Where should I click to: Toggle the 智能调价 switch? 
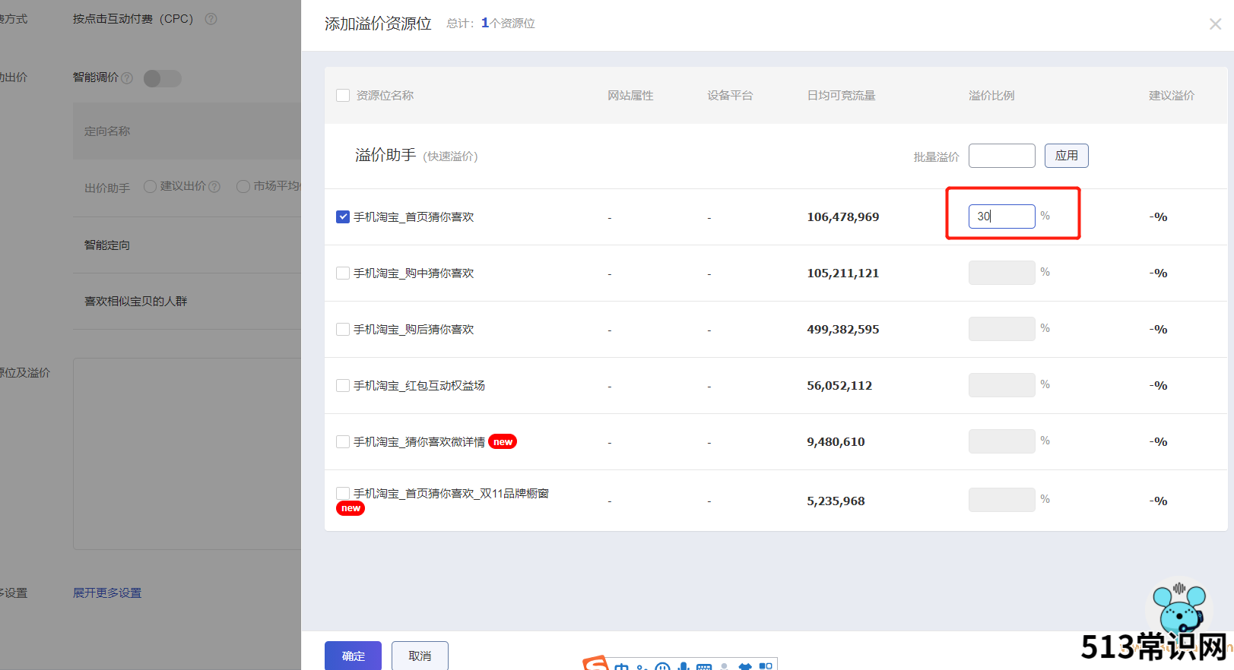tap(162, 78)
